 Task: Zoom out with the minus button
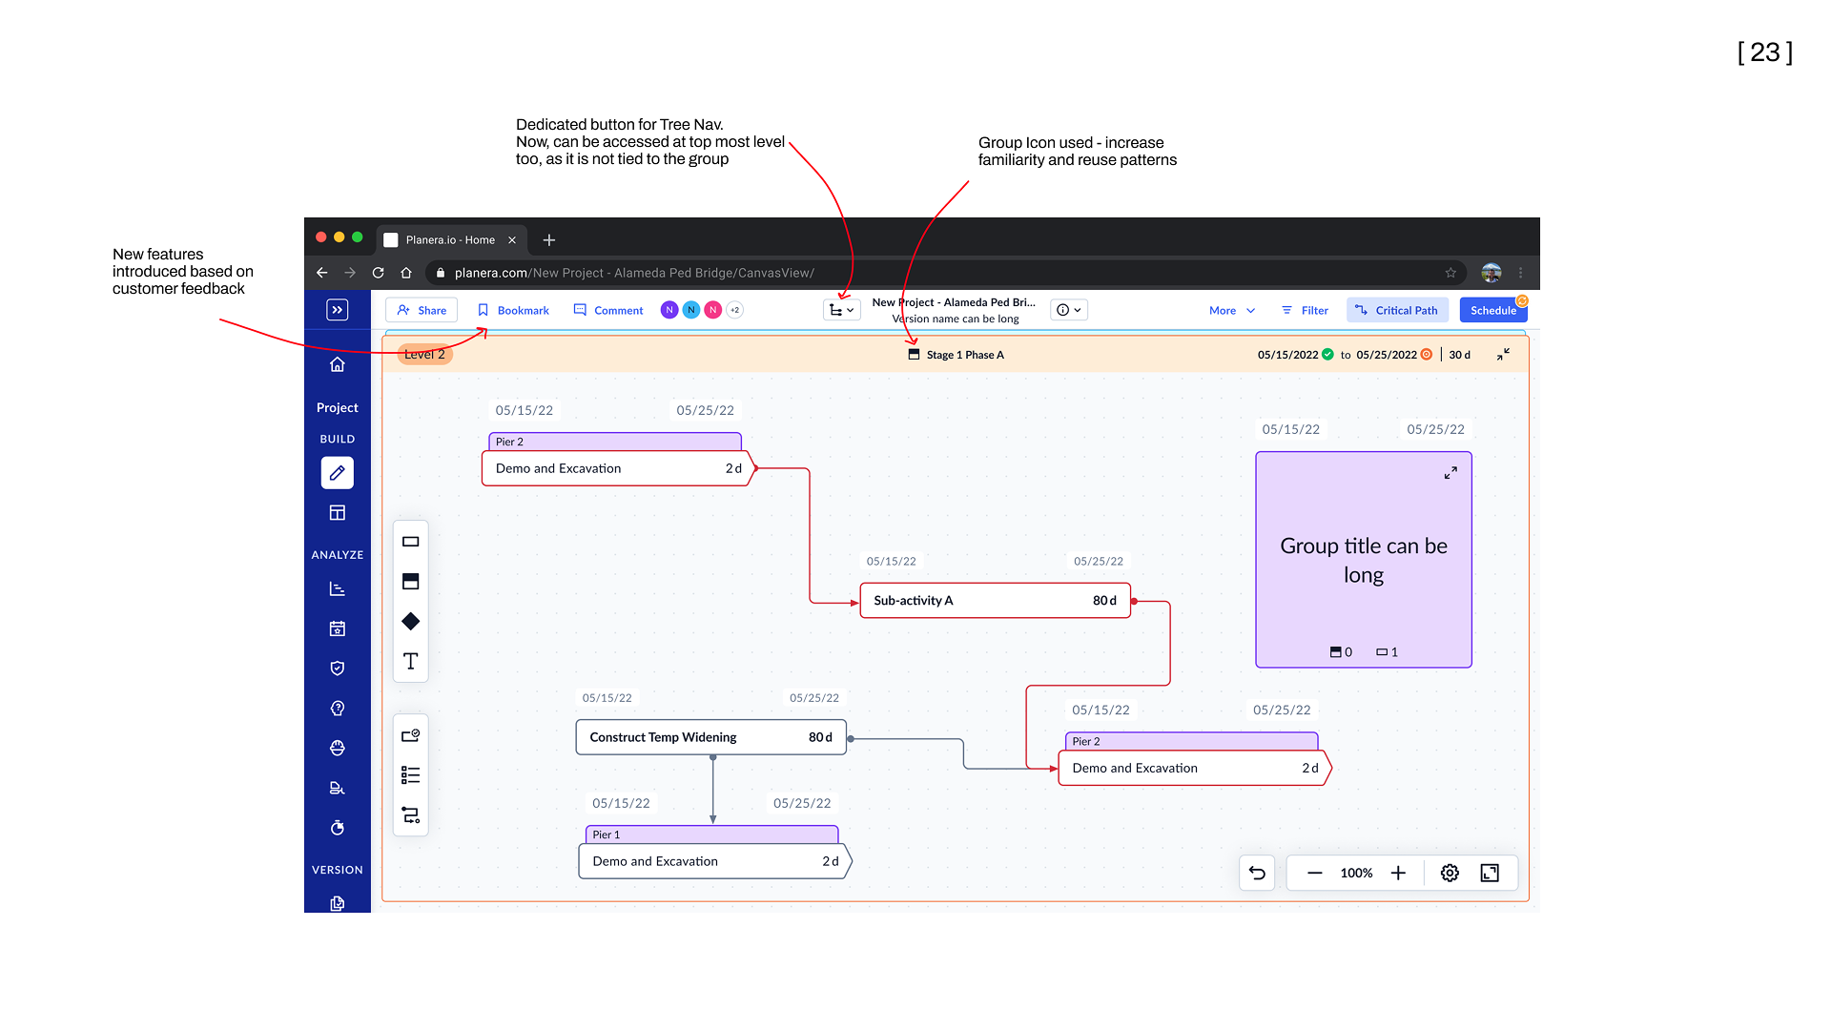1314,873
